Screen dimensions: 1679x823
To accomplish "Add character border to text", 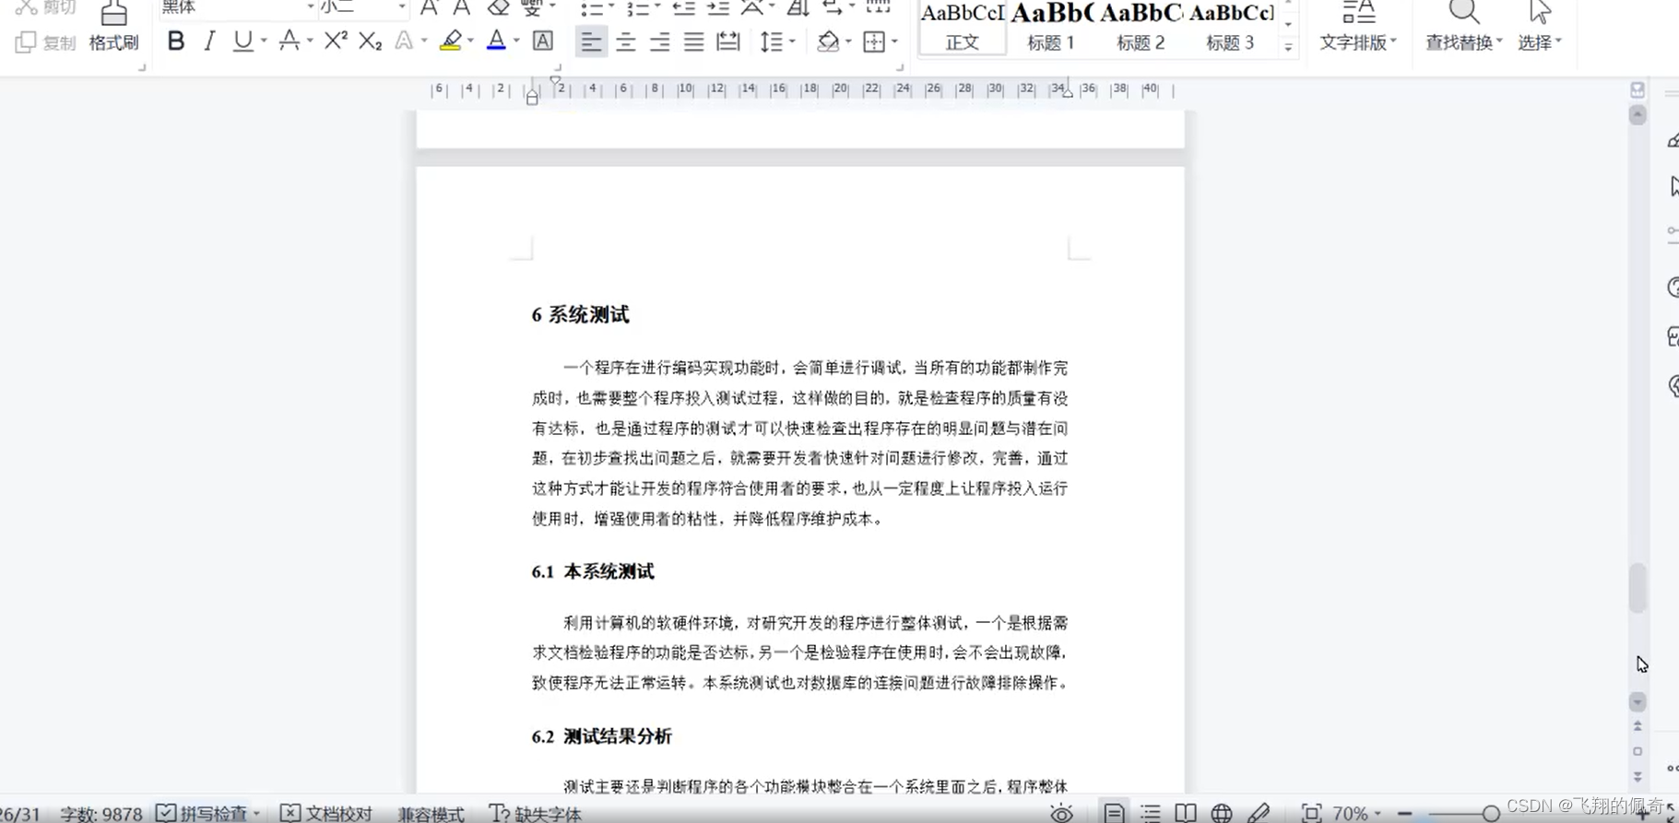I will click(x=543, y=41).
